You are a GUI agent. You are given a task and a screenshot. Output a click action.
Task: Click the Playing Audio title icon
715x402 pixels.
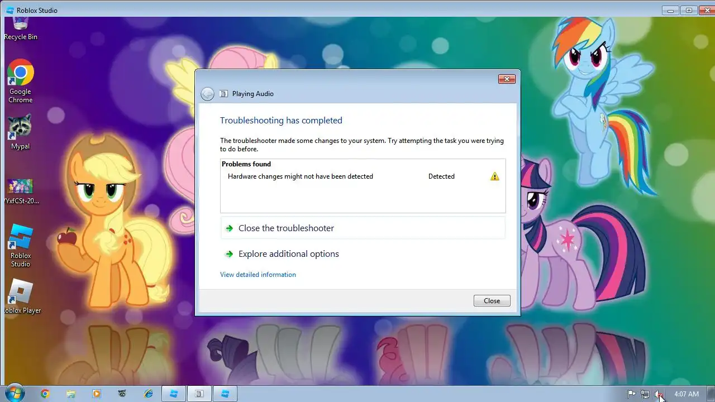223,94
